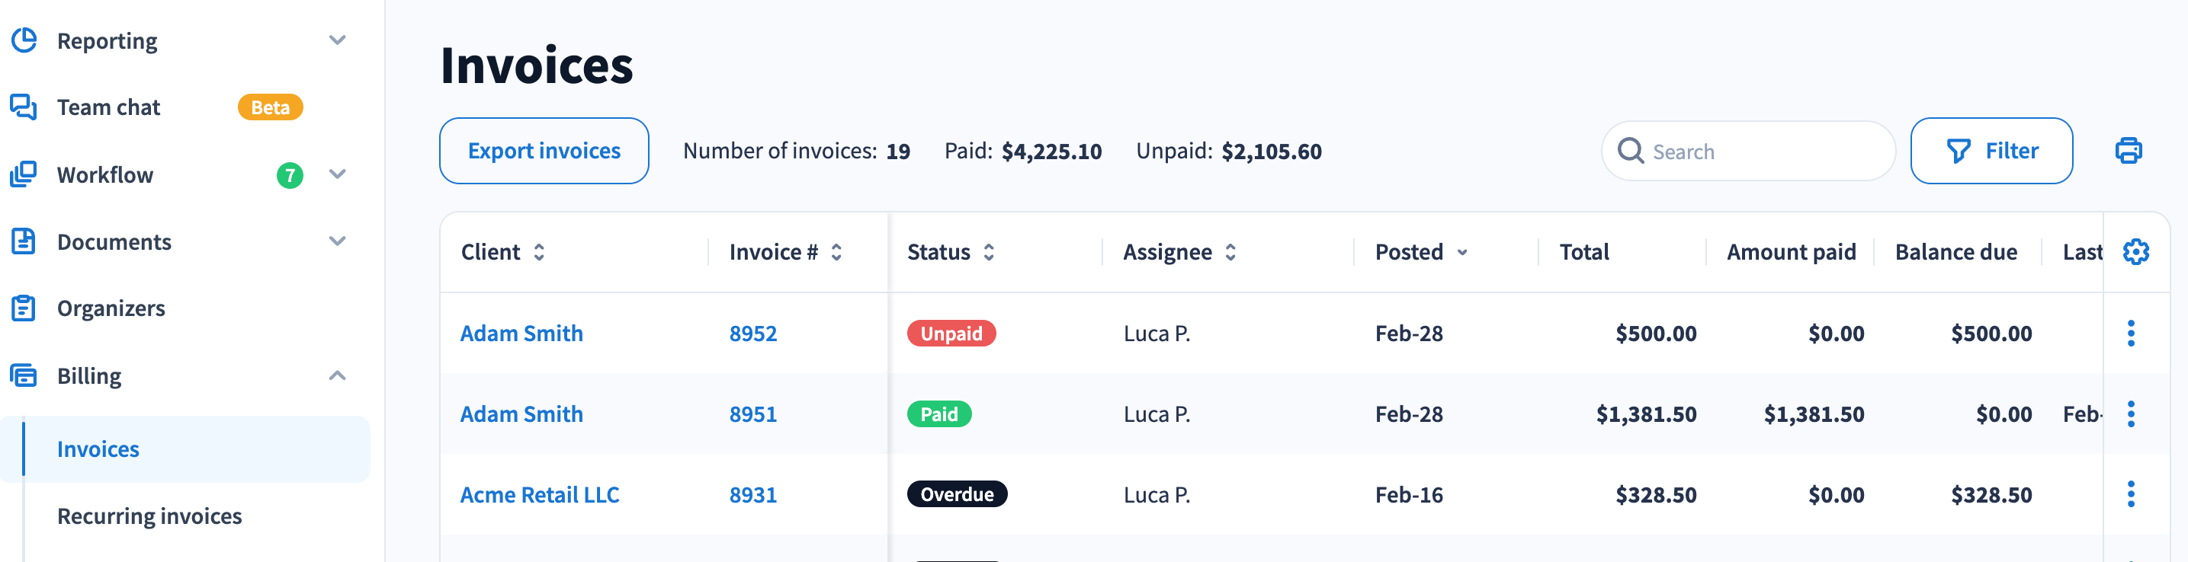Sort table by Invoice # column
The image size is (2188, 562).
click(836, 252)
